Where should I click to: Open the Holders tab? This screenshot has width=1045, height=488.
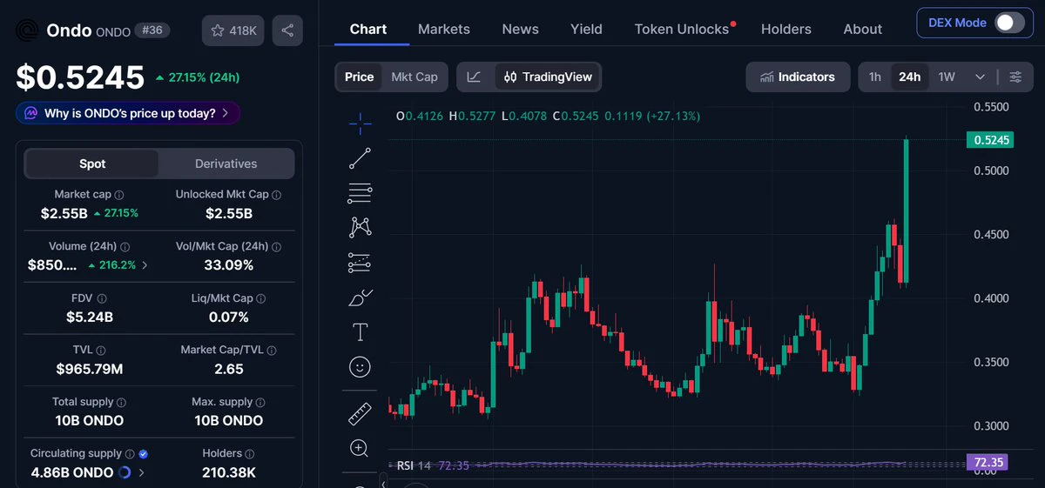click(x=786, y=29)
